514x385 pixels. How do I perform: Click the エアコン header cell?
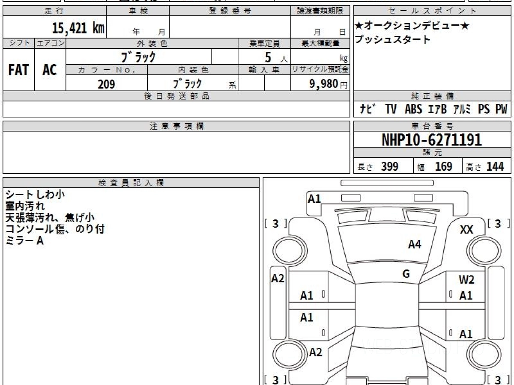click(x=50, y=43)
